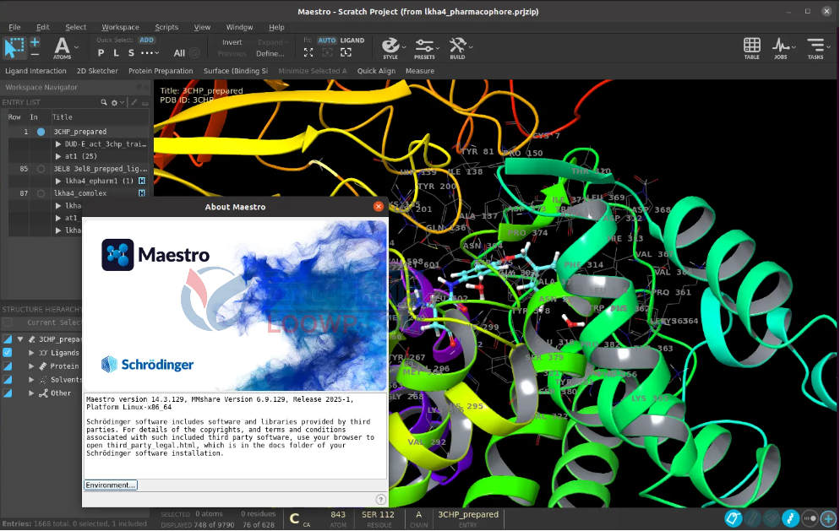Toggle AUTO fit mode
The image size is (840, 531).
click(326, 41)
